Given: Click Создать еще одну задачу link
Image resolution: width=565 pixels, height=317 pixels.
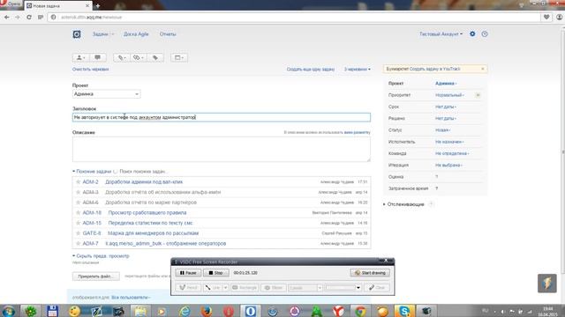Looking at the screenshot, I should coord(311,69).
